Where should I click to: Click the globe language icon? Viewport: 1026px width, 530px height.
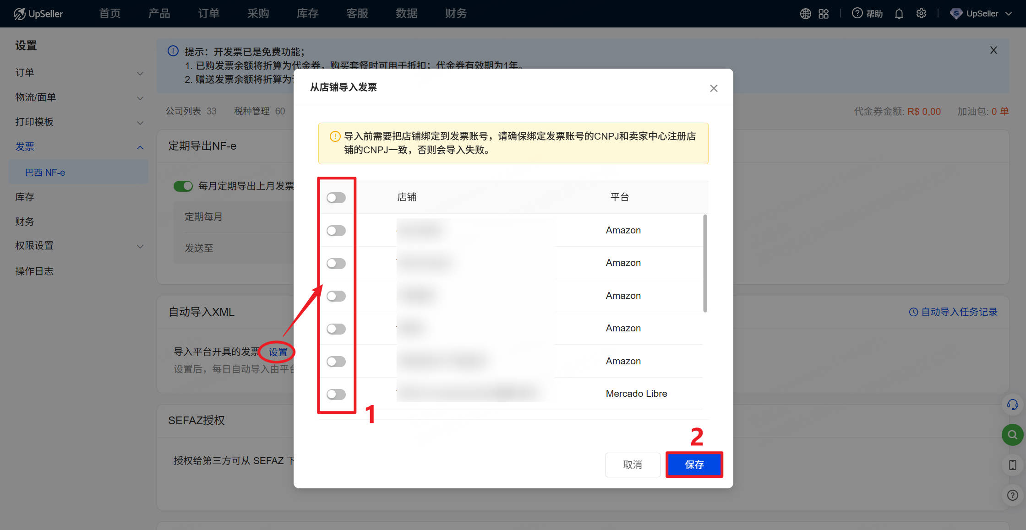pyautogui.click(x=805, y=14)
